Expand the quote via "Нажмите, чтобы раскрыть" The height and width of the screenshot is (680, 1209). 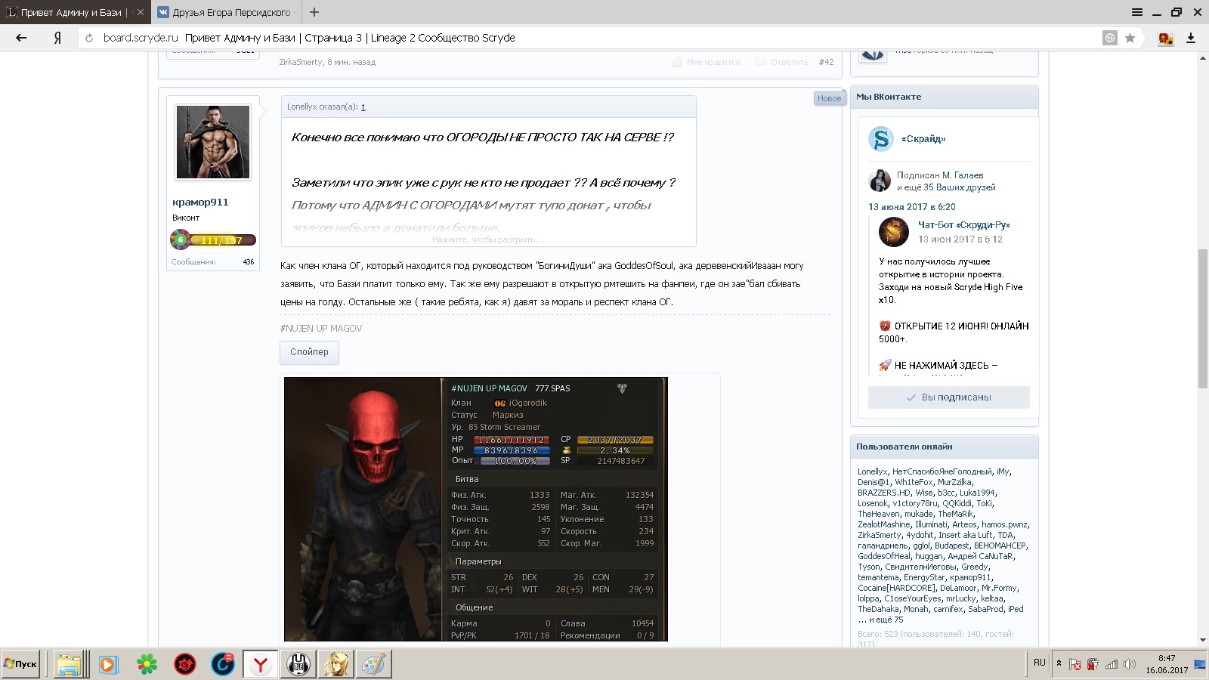[488, 240]
